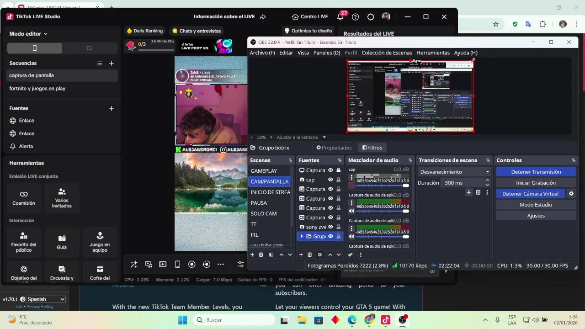585x329 pixels.
Task: Move source down in OBS Fuentes toolbar
Action: 339,255
